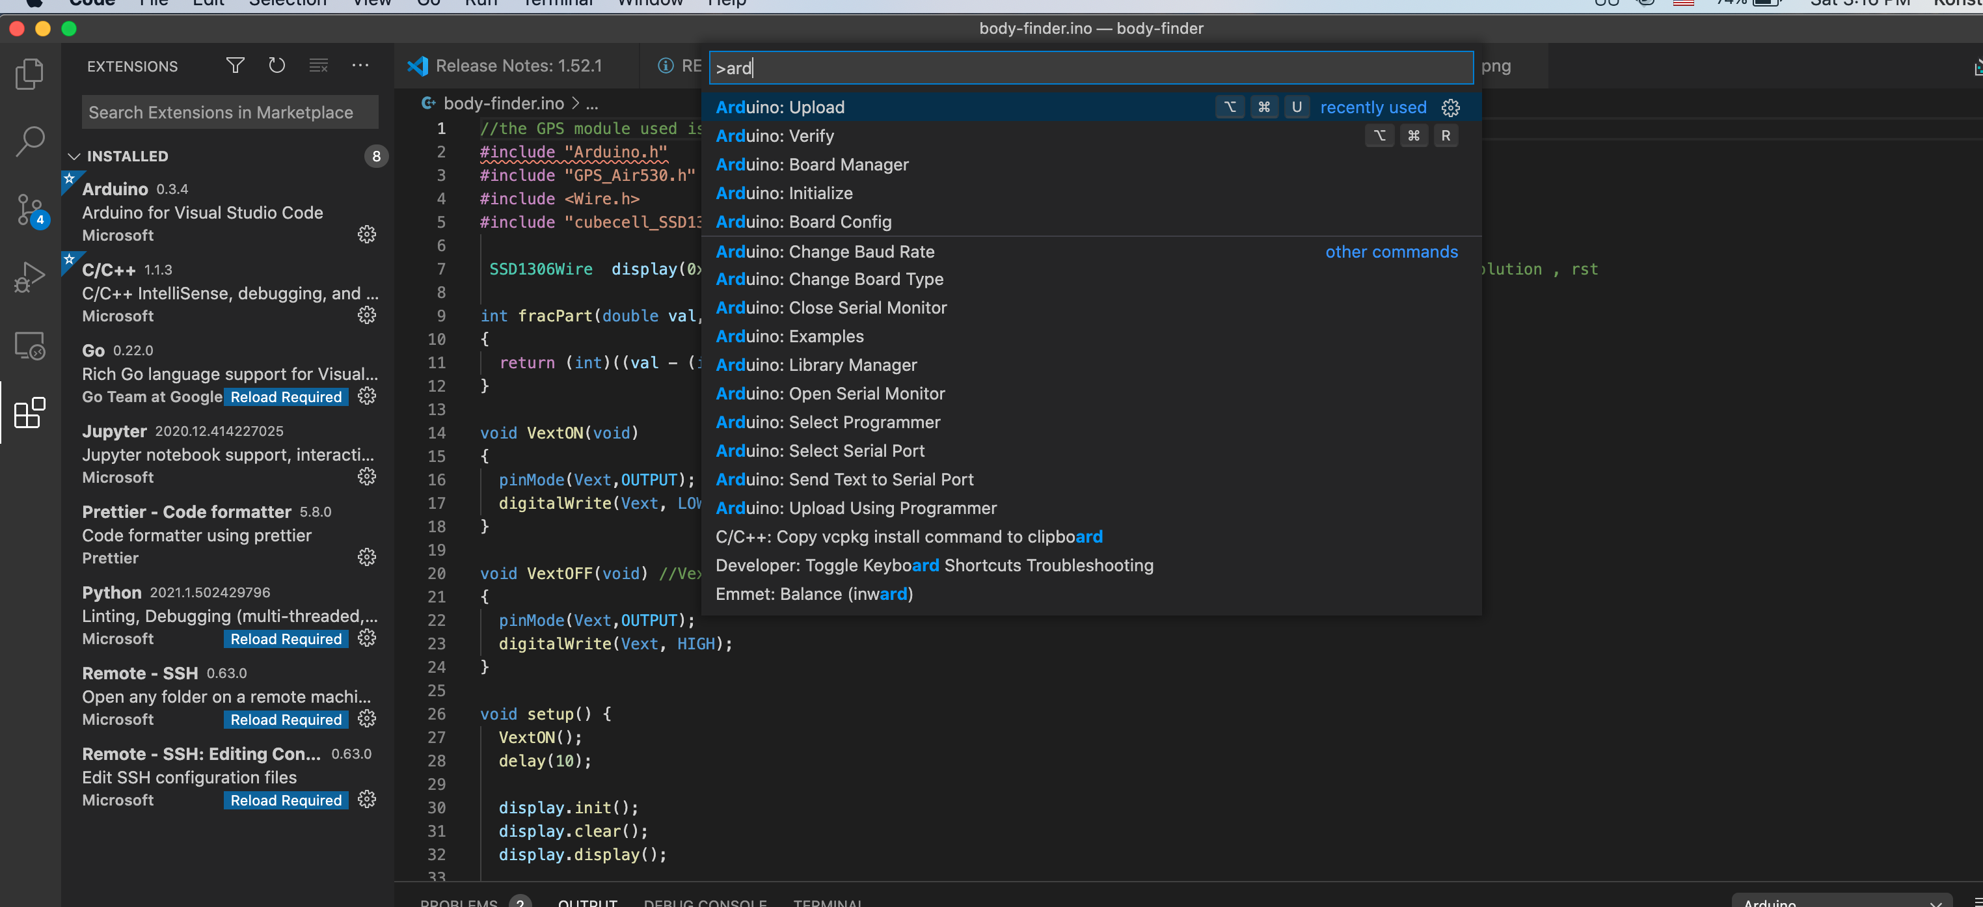Open the Explorer view icon
Viewport: 1983px width, 907px height.
click(29, 74)
